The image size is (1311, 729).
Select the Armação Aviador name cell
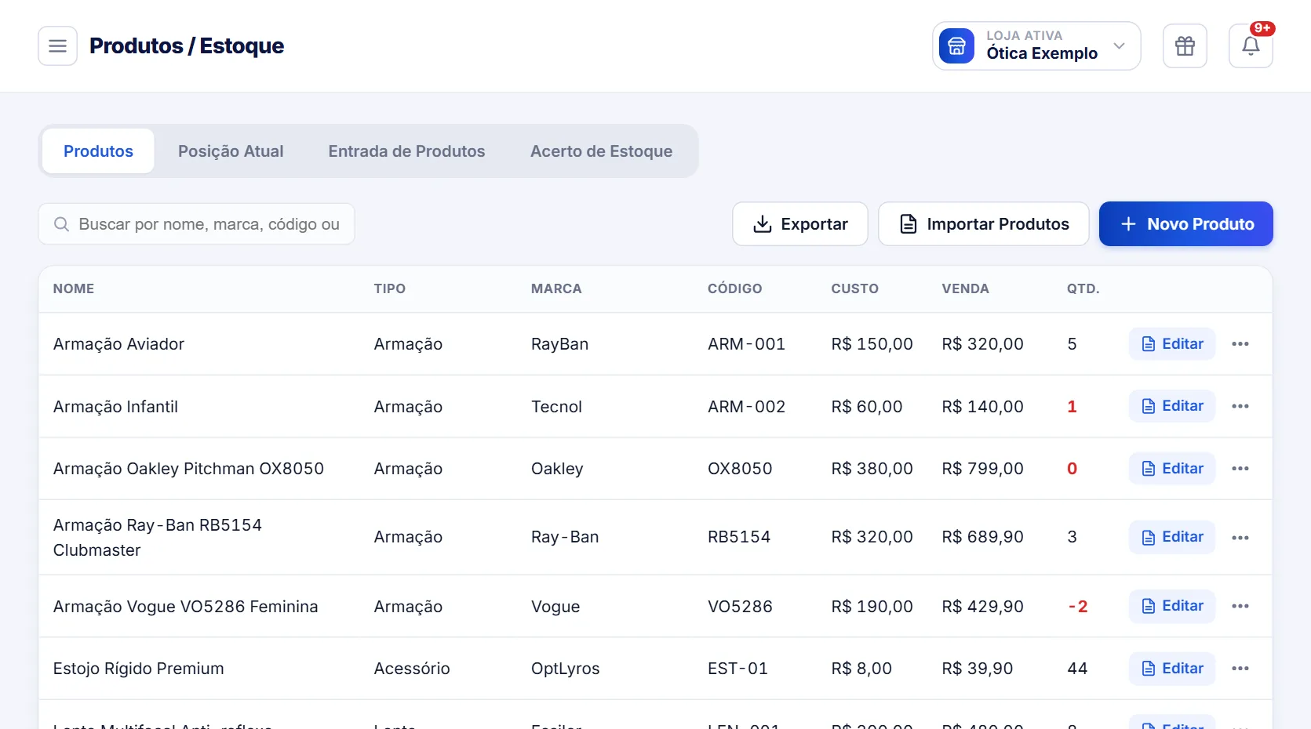118,344
